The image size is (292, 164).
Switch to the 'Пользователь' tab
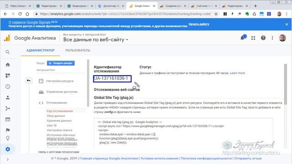(78, 51)
